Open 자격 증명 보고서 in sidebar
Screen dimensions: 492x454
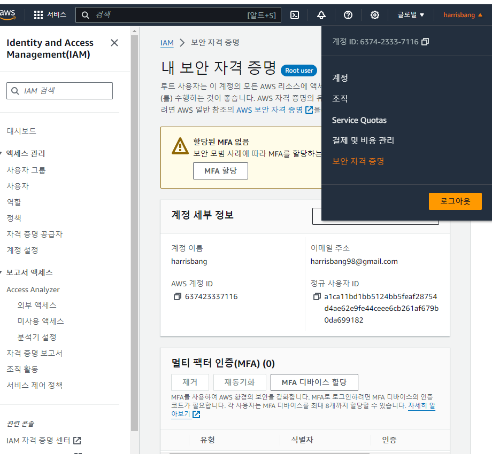pos(35,354)
